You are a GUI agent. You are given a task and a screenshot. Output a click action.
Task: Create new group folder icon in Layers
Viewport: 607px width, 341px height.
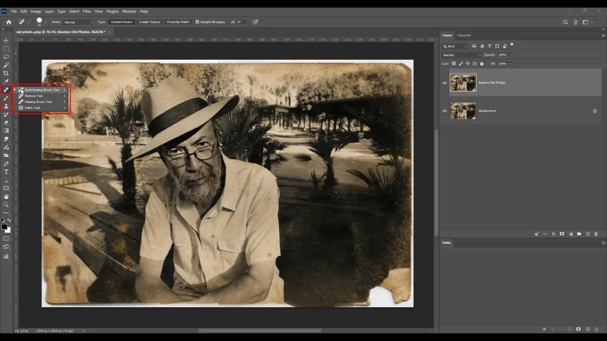click(x=579, y=234)
